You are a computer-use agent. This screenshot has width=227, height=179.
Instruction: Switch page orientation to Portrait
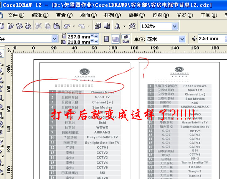[x=106, y=39]
